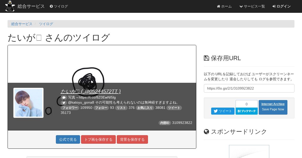The width and height of the screenshot is (302, 158).
Task: Open the @05244572TT profile name link
Action: (91, 91)
